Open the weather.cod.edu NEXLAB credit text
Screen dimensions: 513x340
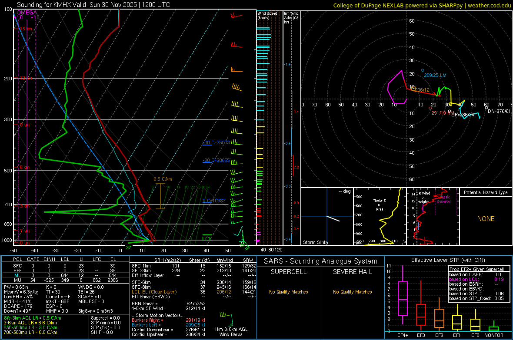click(422, 5)
